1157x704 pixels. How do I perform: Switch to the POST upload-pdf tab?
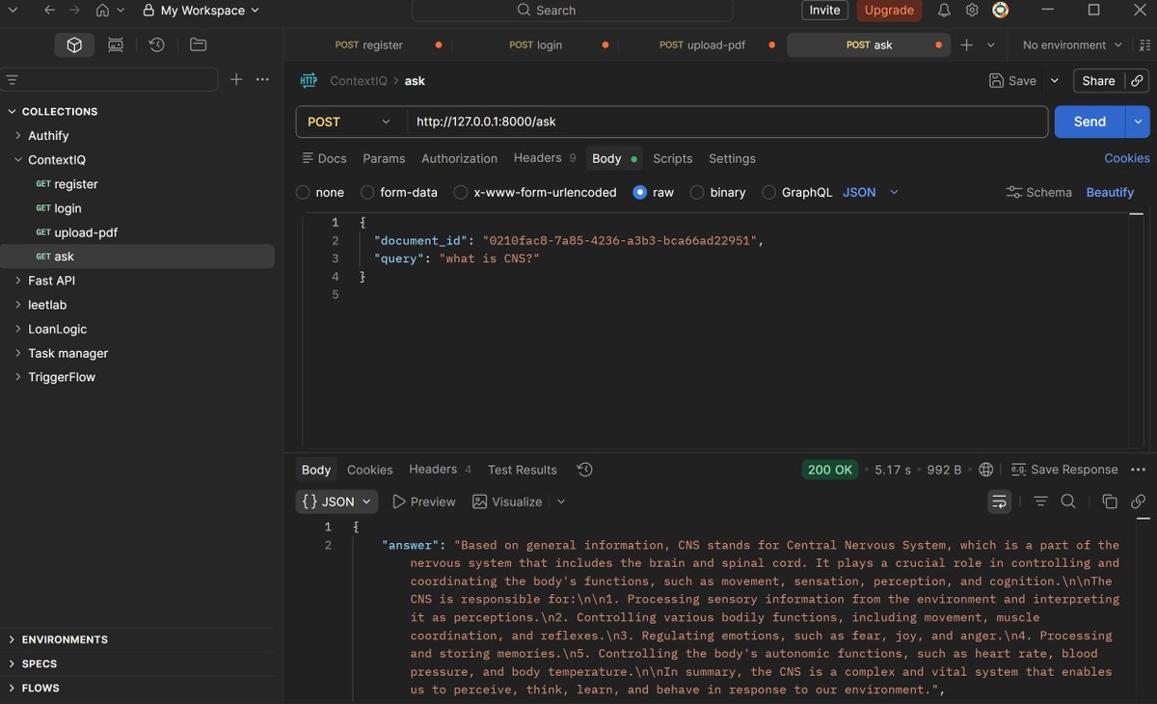(x=702, y=45)
